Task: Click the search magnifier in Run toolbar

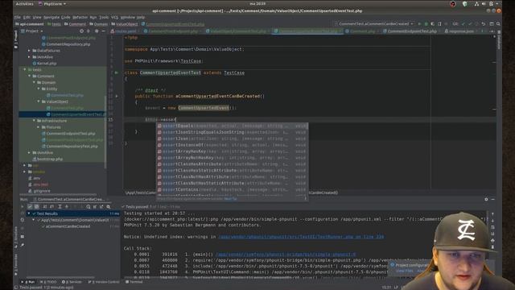Action: (109, 207)
